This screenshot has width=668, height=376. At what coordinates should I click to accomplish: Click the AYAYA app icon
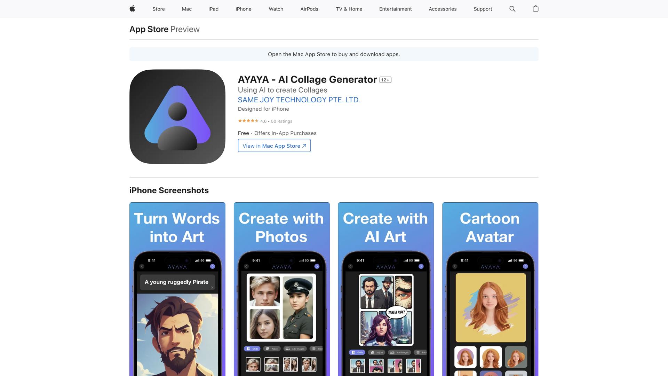[177, 117]
